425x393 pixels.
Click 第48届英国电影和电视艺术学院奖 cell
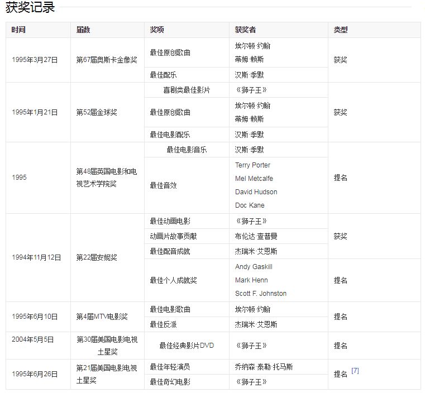[107, 178]
